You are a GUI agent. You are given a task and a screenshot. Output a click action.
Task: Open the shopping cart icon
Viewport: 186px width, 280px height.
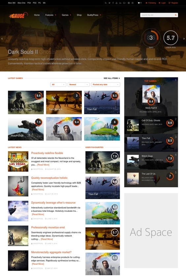click(139, 3)
